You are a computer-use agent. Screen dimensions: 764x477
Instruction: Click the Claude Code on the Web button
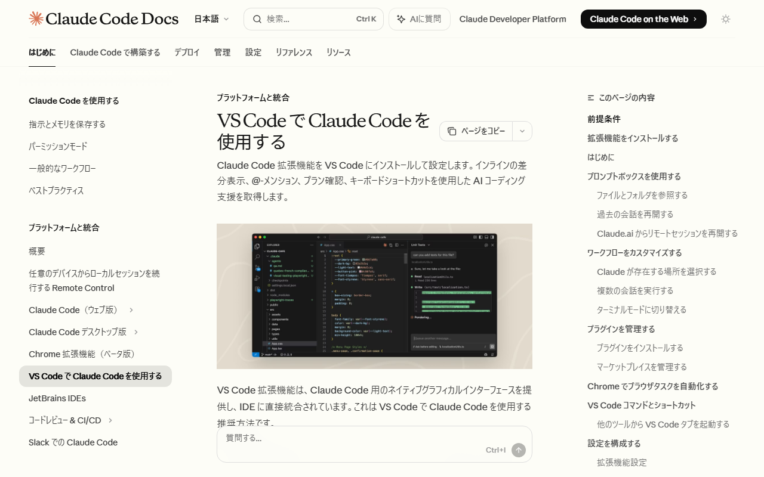(643, 18)
